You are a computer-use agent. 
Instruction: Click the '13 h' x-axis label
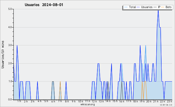(101, 102)
